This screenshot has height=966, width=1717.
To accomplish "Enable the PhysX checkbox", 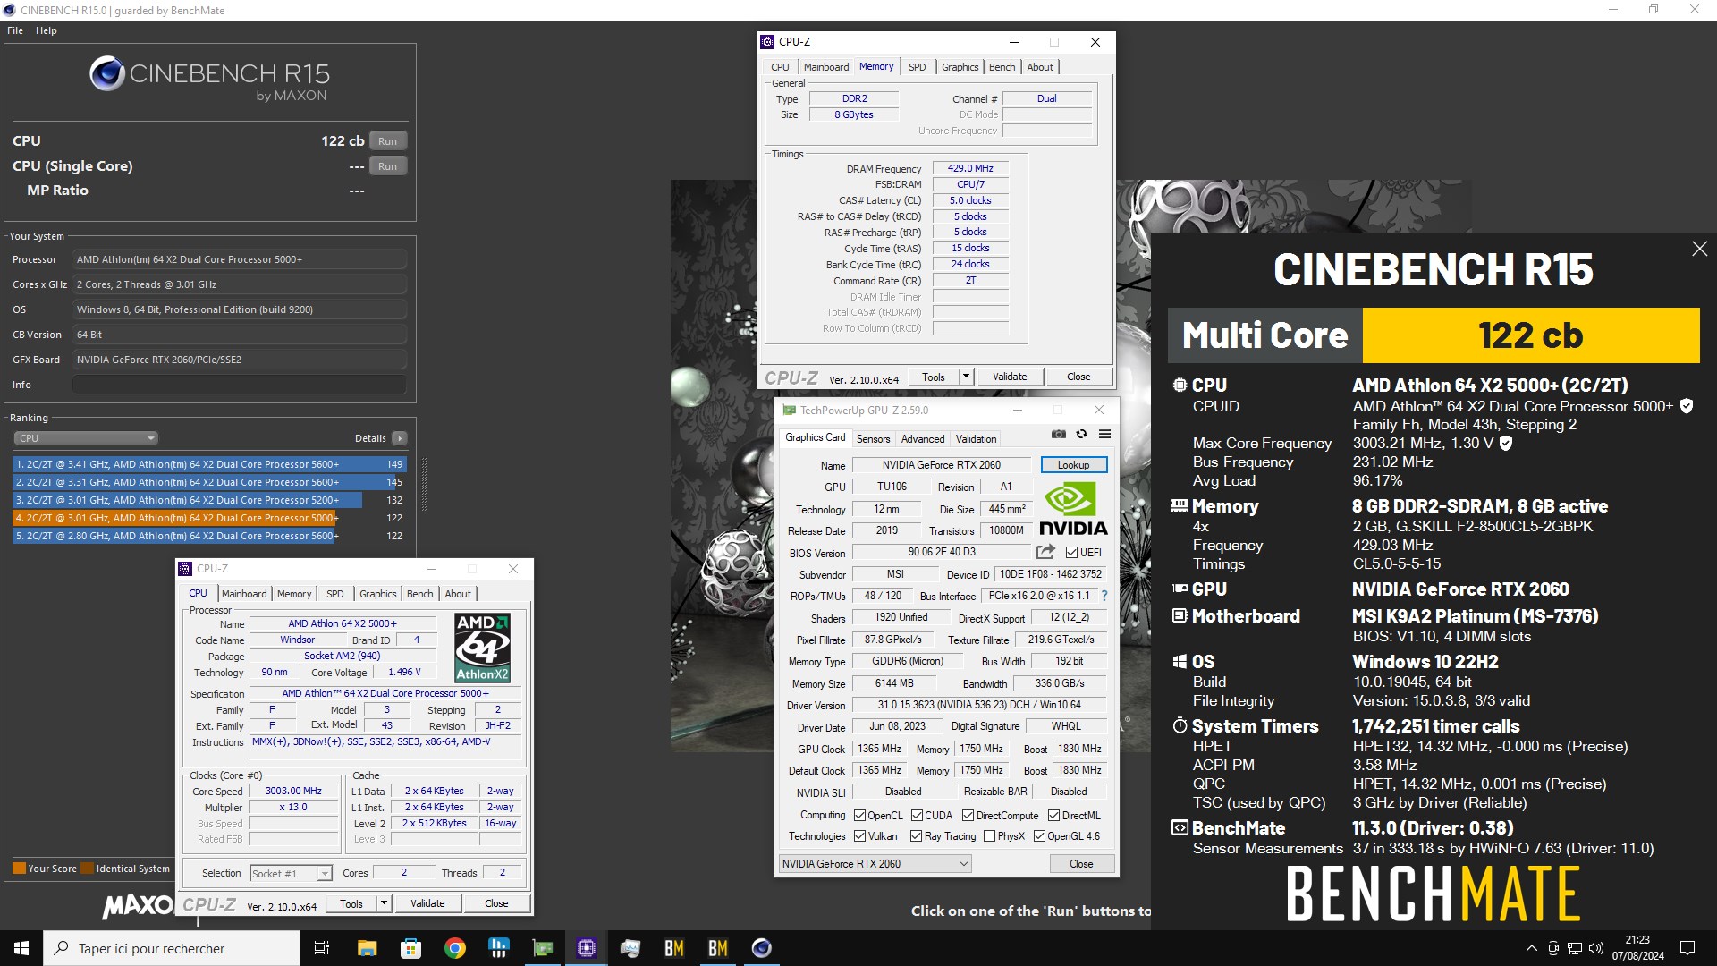I will 989,836.
